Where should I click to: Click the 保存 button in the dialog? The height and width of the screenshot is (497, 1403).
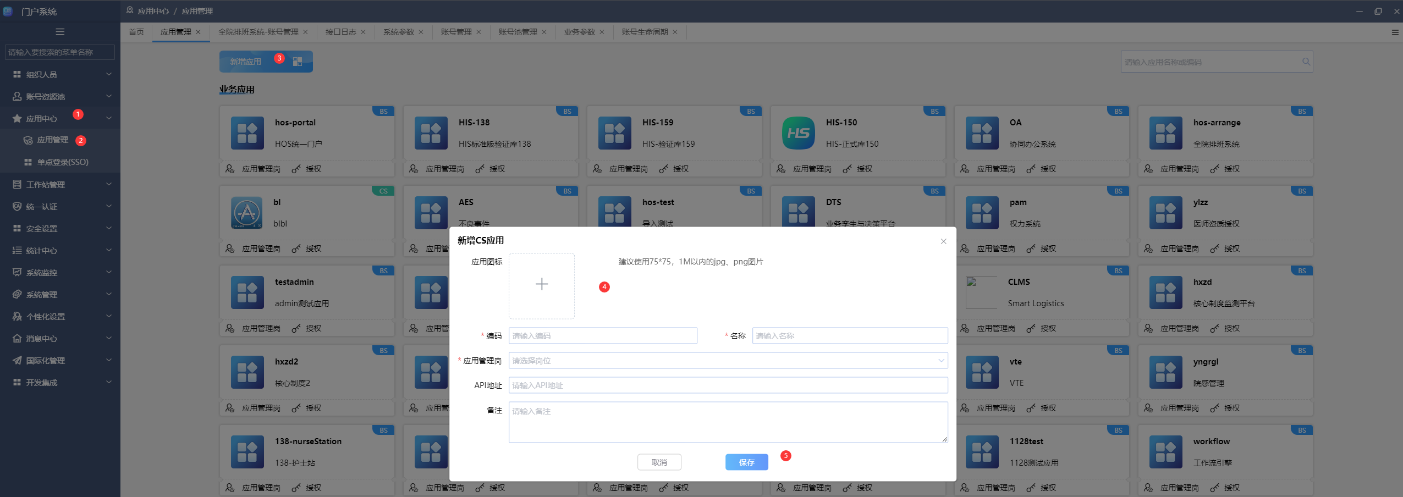[747, 462]
